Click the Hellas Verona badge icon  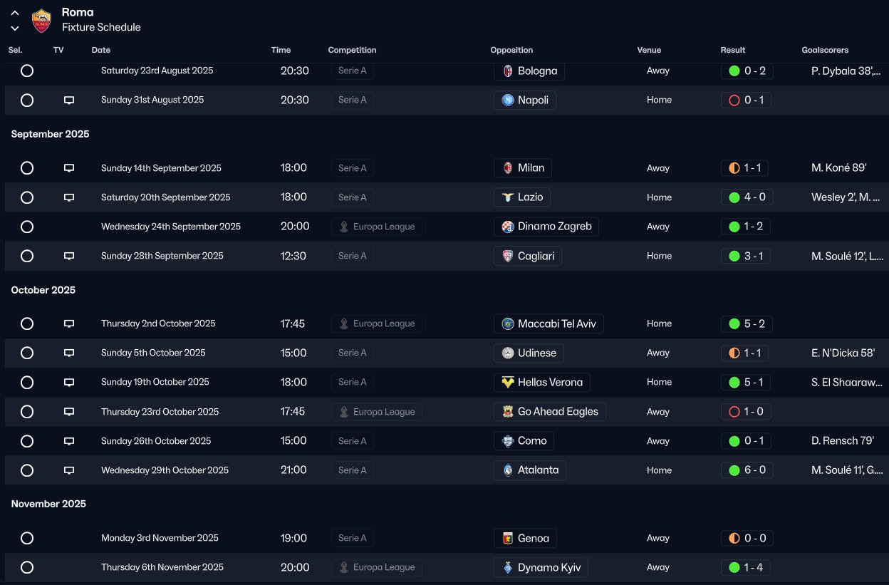point(508,383)
